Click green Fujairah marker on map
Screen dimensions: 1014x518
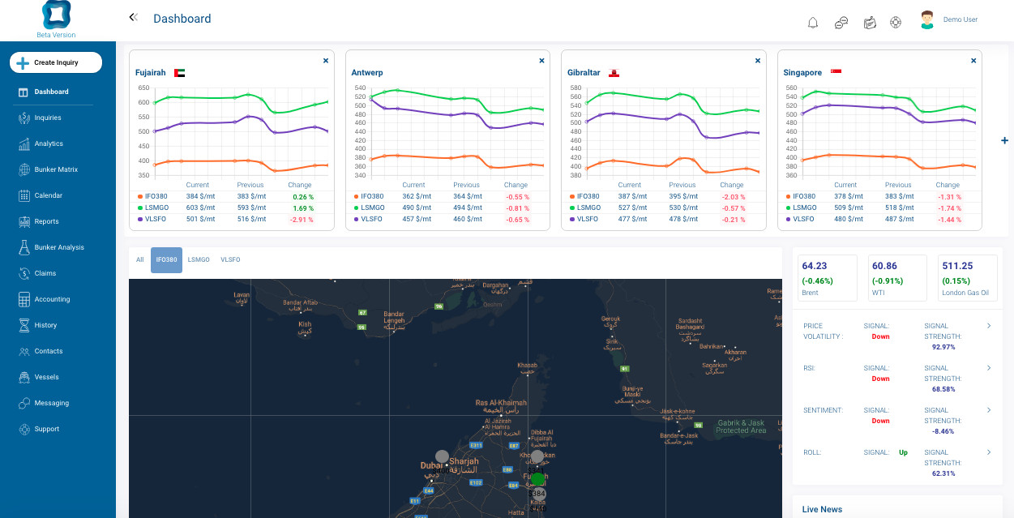pyautogui.click(x=537, y=478)
